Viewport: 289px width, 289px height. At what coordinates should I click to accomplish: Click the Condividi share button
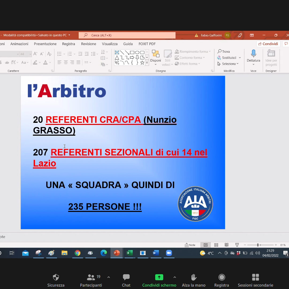[268, 44]
